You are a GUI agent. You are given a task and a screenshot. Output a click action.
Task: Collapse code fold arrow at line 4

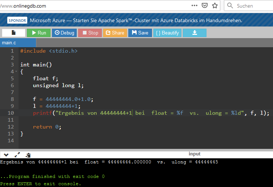16,71
